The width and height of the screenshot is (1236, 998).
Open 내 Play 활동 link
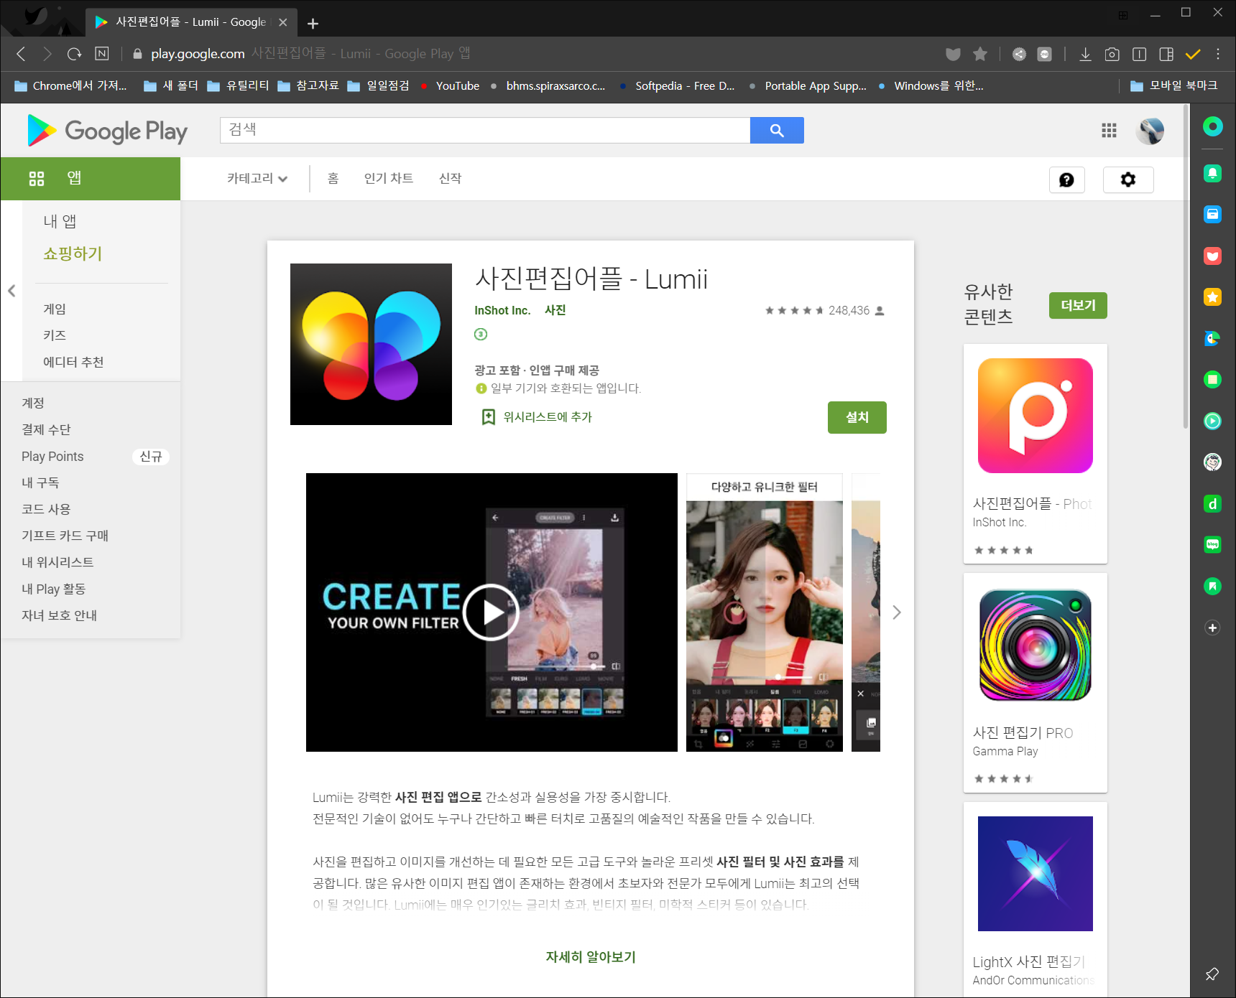click(x=53, y=589)
